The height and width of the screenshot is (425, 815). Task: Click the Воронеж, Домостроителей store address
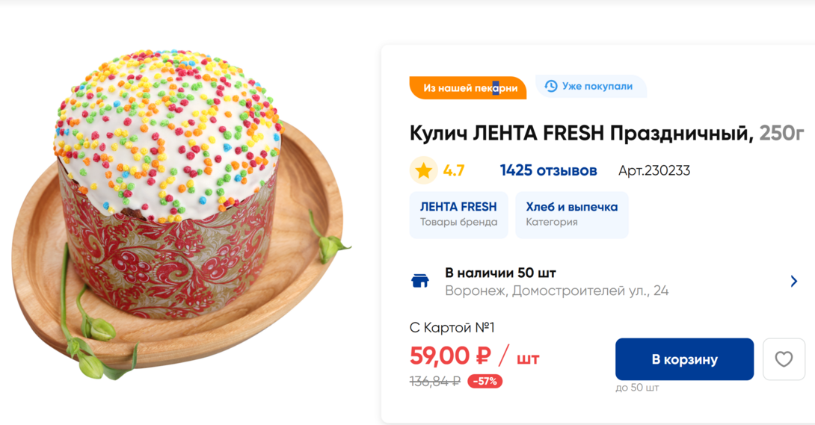pos(556,291)
